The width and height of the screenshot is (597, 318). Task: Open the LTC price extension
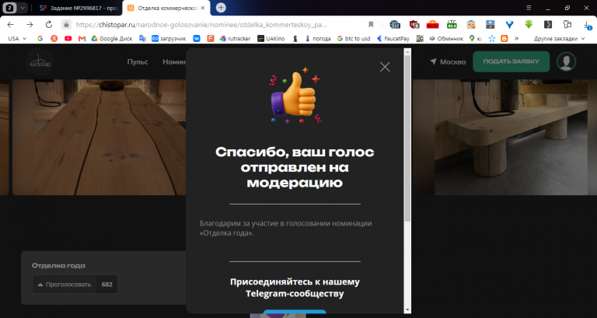click(452, 24)
